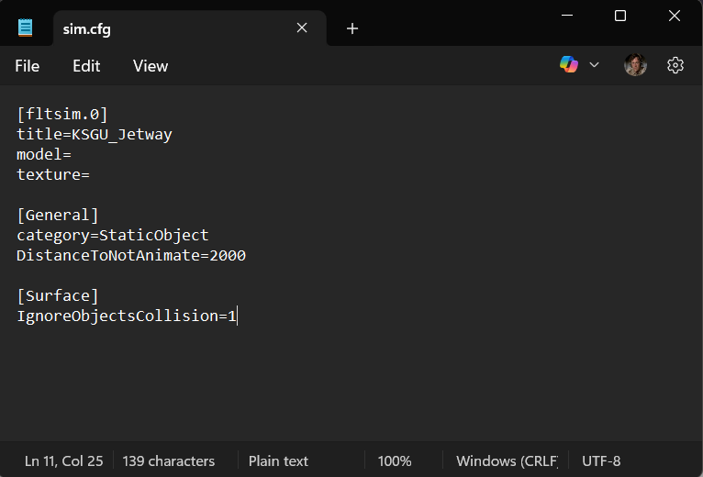Expand the Copilot dropdown chevron
This screenshot has width=703, height=477.
click(x=594, y=65)
